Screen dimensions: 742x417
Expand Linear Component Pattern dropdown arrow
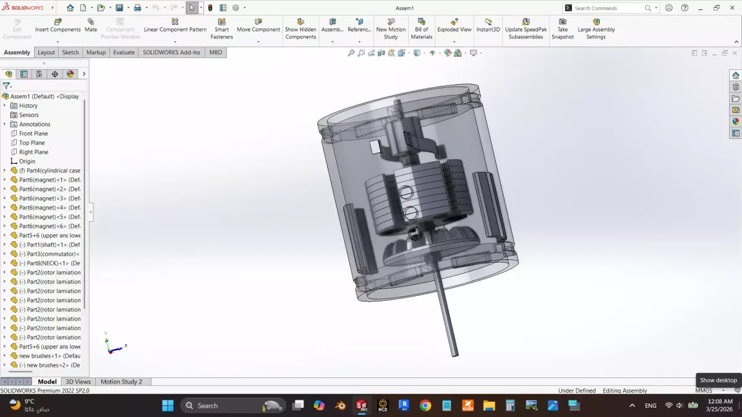click(175, 42)
